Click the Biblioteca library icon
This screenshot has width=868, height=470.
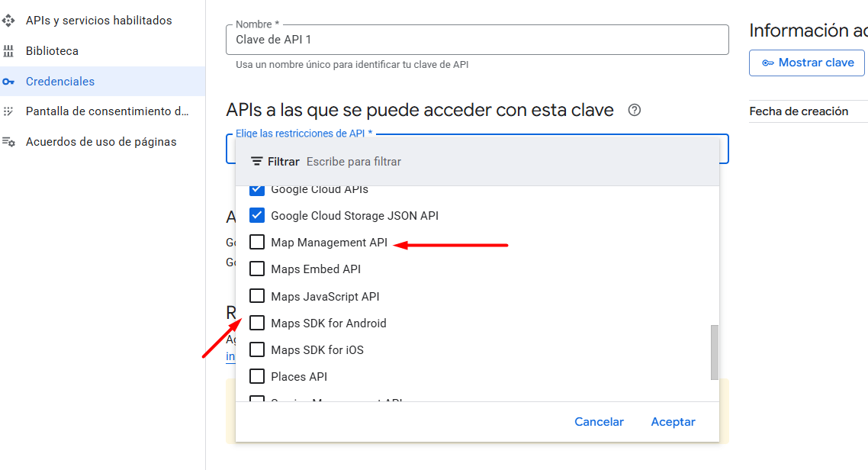[8, 51]
